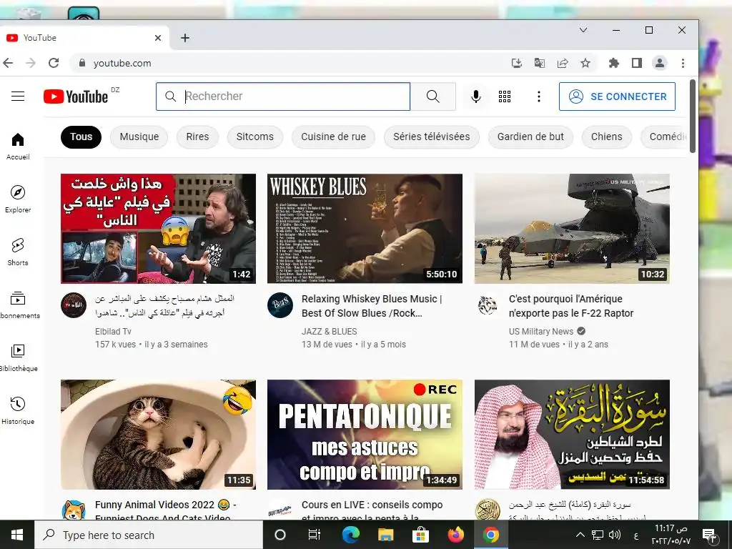Open the Chrome tab search chevron

point(583,30)
